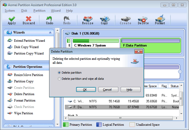Click the F: drive icon in the list
This screenshot has height=130, width=189.
click(70, 107)
